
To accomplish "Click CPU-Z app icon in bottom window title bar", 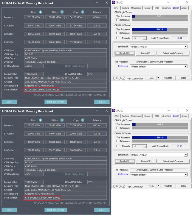I will (x=114, y=110).
